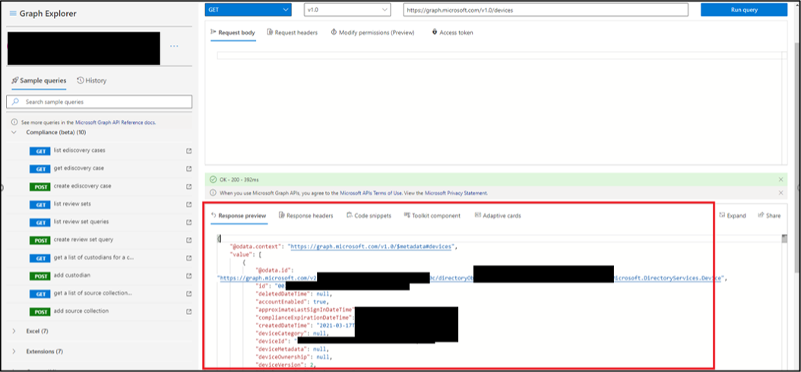Open external link icon for add source collection
This screenshot has height=372, width=801.
[189, 311]
